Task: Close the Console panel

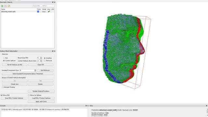Action: [88, 106]
